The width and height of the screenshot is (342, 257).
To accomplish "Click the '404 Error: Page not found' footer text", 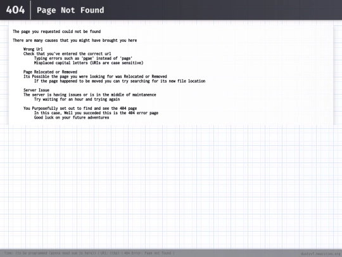I will 148,253.
